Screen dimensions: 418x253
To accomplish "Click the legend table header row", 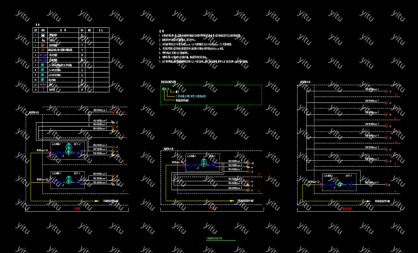I will point(71,30).
